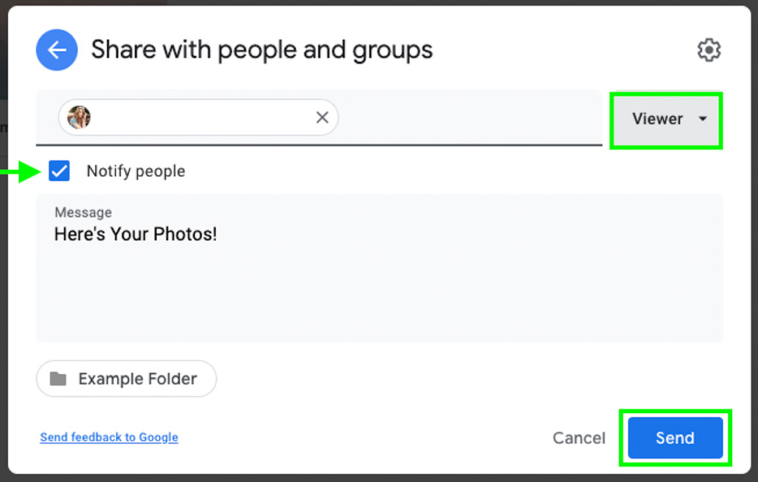
Task: Open the Viewer permission dropdown
Action: pyautogui.click(x=666, y=119)
